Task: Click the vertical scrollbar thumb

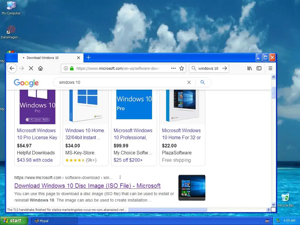Action: pos(273,92)
